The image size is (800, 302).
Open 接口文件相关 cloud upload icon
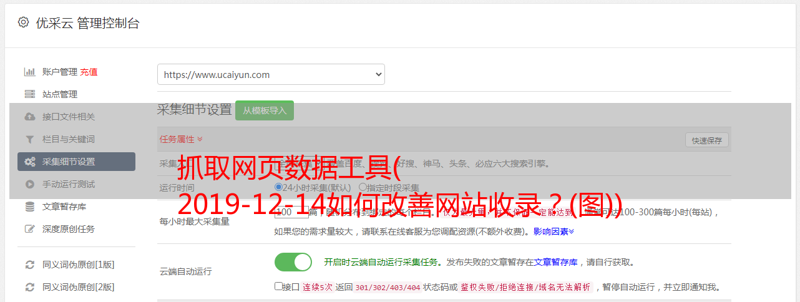(29, 117)
